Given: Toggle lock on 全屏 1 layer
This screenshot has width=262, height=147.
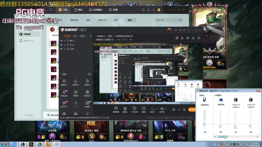Looking at the screenshot, I should pos(65,49).
